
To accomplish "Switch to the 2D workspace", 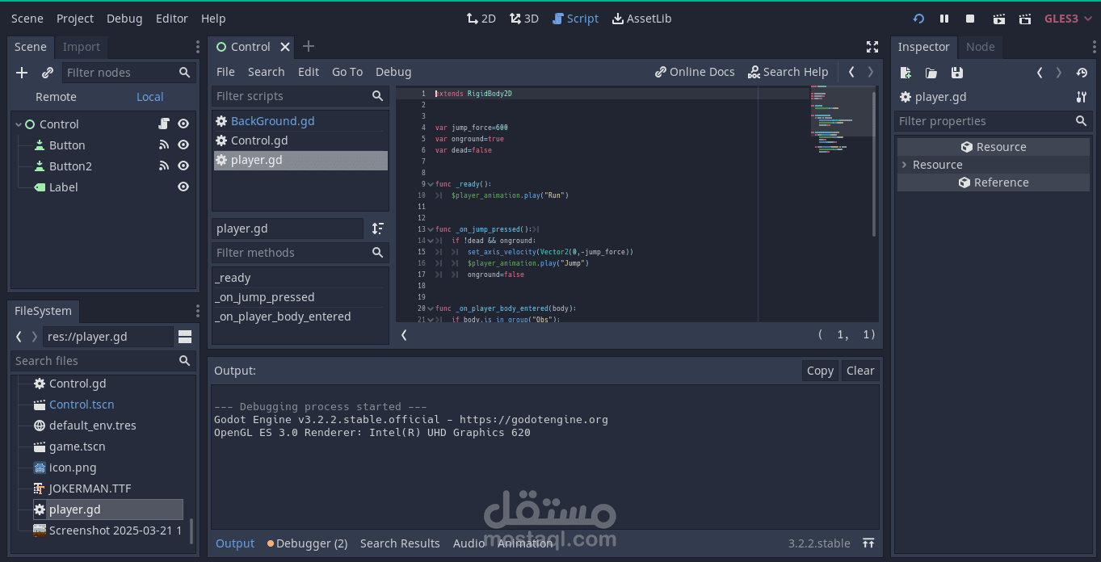I will tap(481, 19).
